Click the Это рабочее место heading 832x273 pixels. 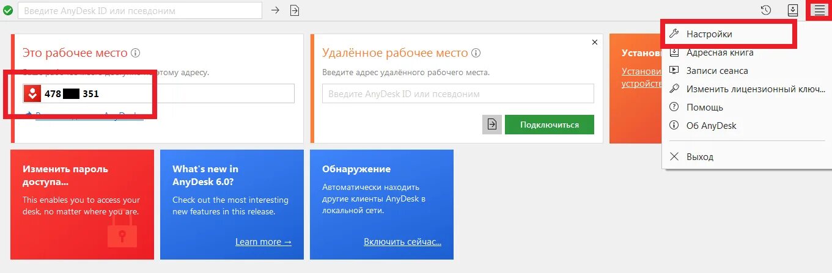pyautogui.click(x=75, y=53)
